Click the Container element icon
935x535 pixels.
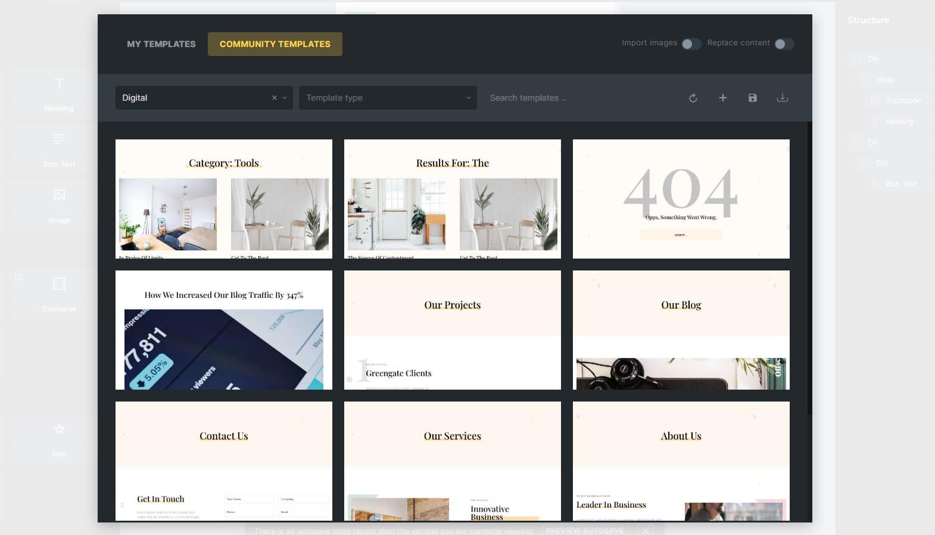tap(59, 284)
